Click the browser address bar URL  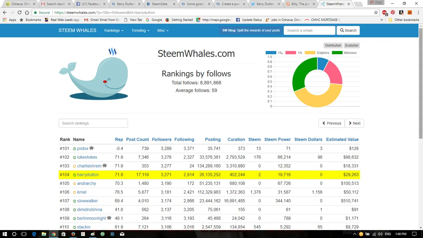(x=104, y=13)
